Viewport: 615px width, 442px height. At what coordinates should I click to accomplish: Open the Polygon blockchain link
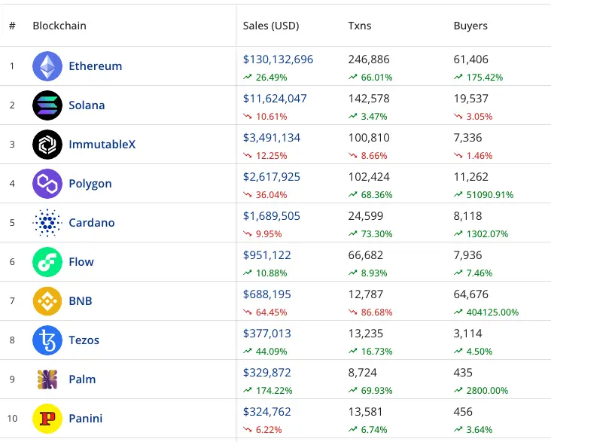(x=90, y=184)
